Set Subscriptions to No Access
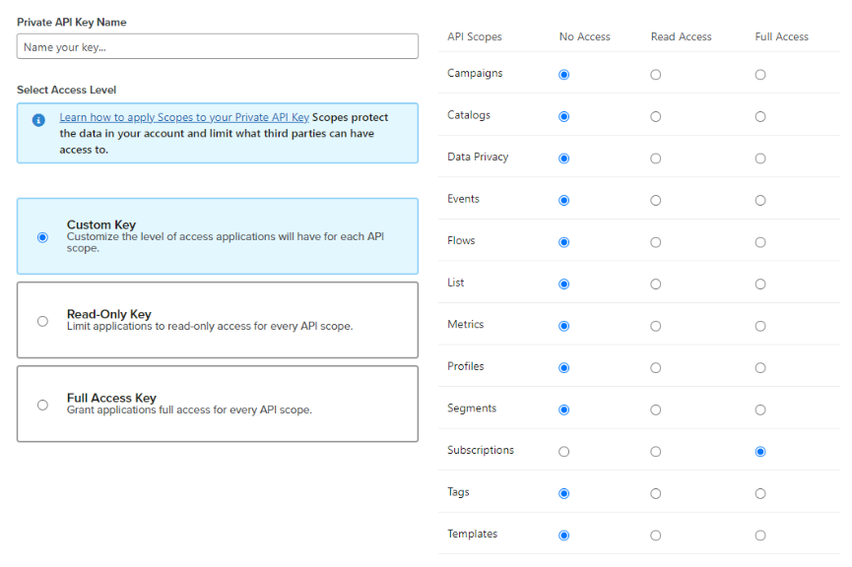The image size is (852, 567). coord(563,452)
